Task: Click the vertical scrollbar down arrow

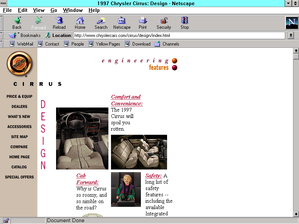Action: 296,214
